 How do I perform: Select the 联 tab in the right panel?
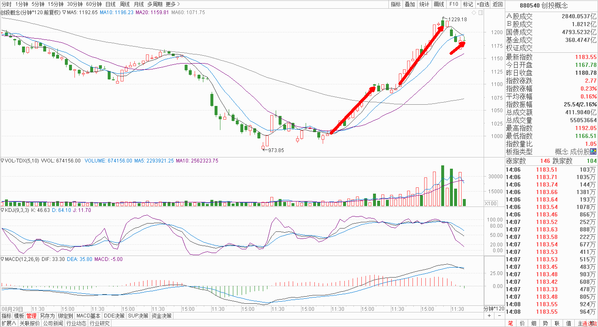[x=557, y=323]
